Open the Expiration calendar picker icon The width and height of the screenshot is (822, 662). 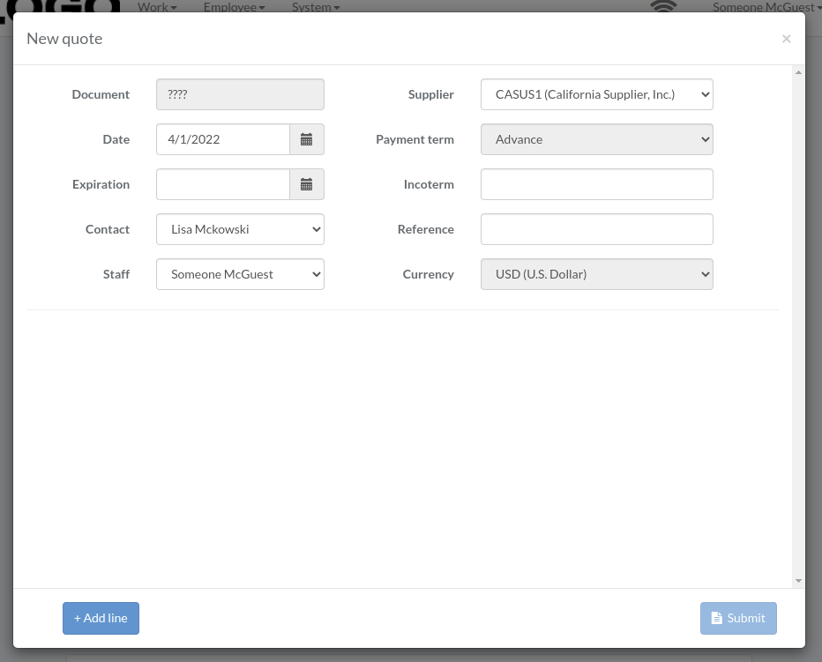[x=307, y=184]
